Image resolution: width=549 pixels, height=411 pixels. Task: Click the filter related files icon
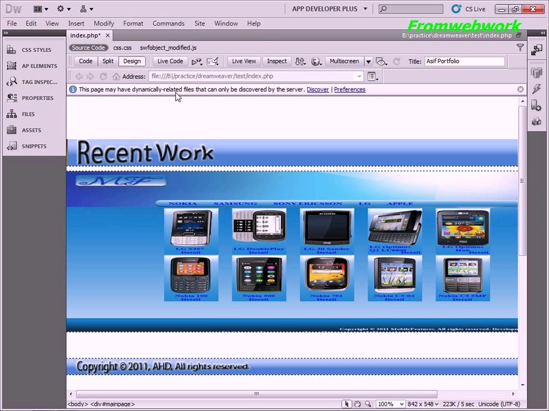[x=520, y=47]
